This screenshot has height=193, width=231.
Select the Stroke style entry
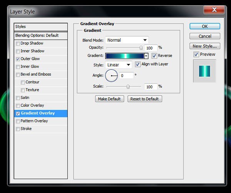click(26, 129)
